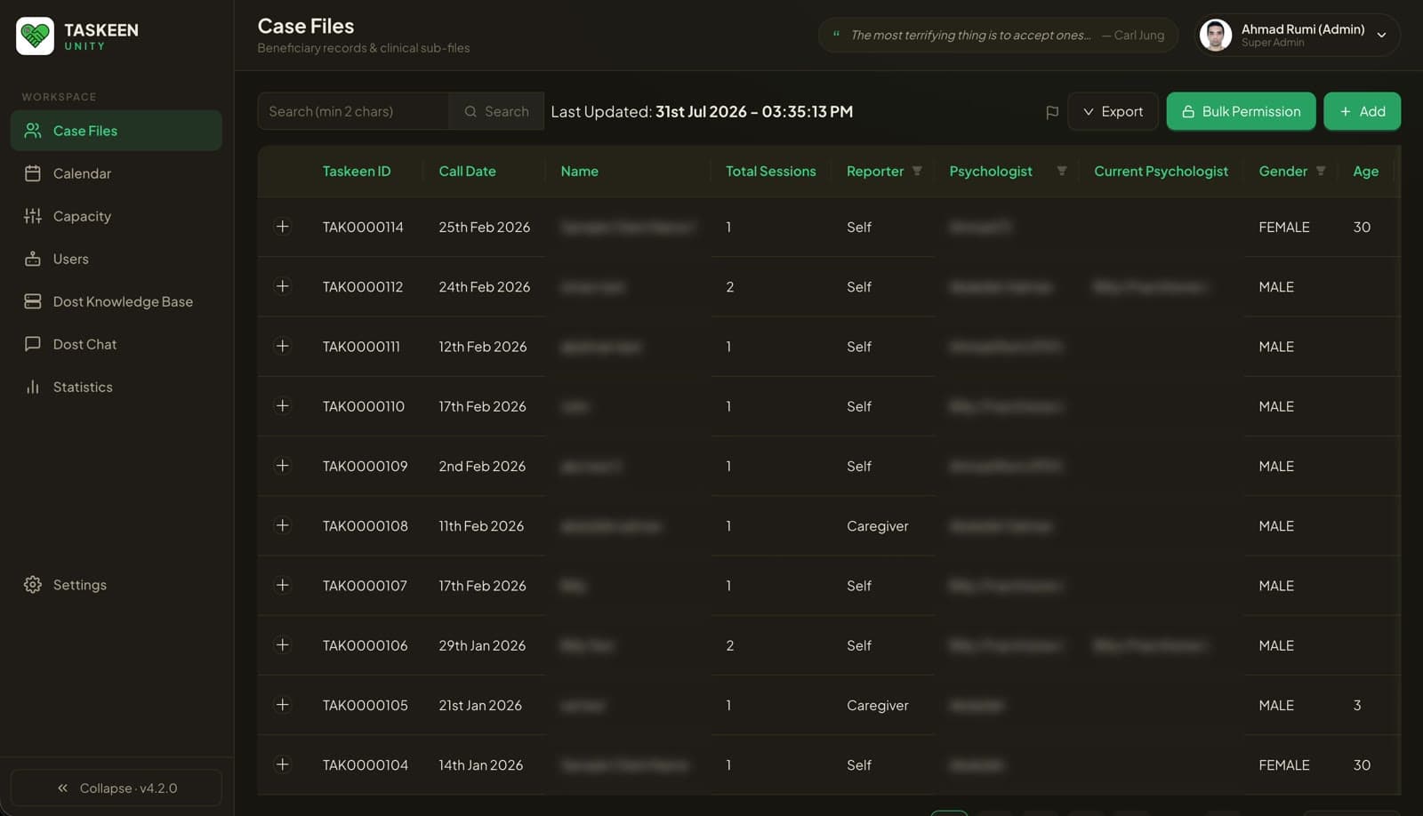Expand row TAK0000110

click(x=282, y=405)
